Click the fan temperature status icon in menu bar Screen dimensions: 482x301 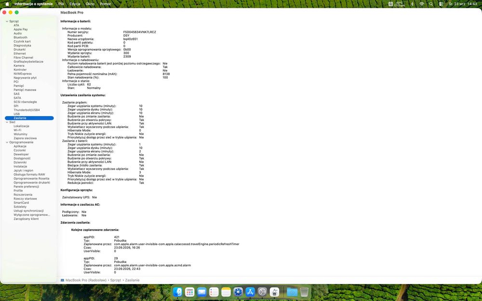(x=396, y=4)
